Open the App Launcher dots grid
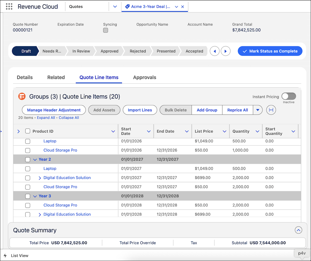This screenshot has width=311, height=261. click(9, 7)
